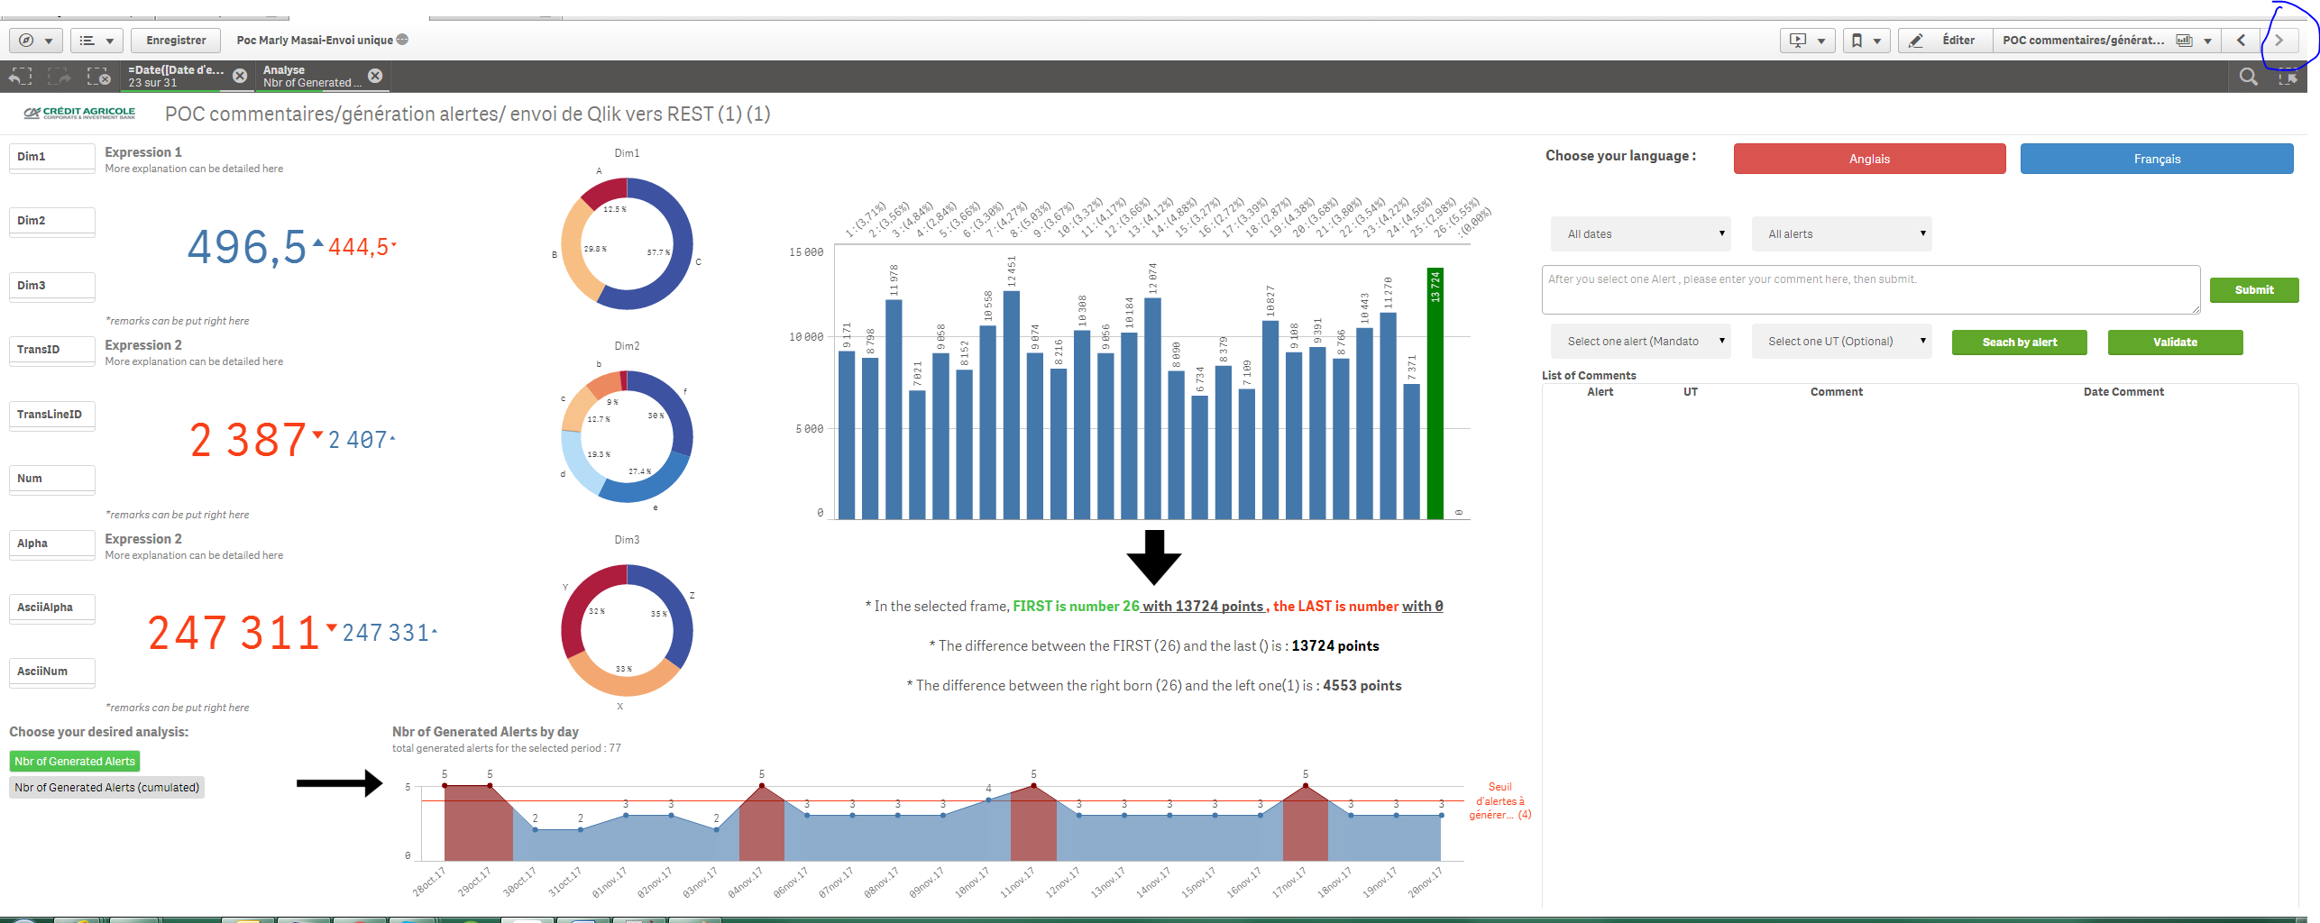Click the Seach by alert button
Viewport: 2320px width, 923px height.
pyautogui.click(x=2020, y=343)
